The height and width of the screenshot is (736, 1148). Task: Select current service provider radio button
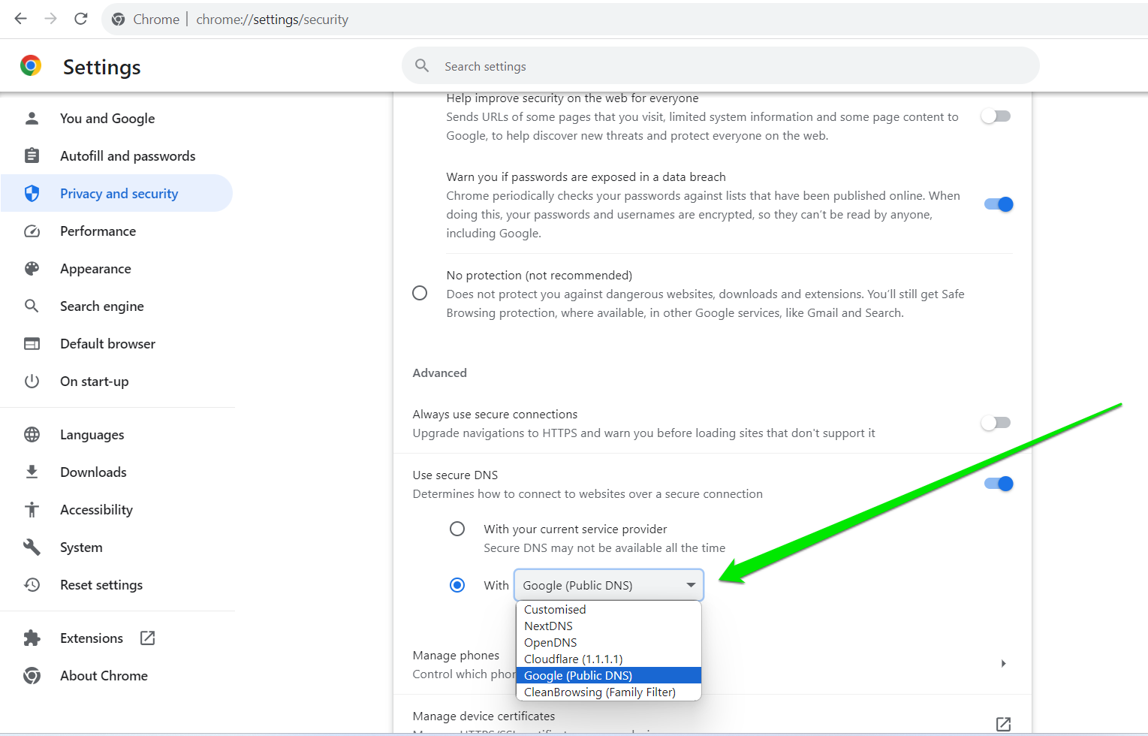point(456,529)
